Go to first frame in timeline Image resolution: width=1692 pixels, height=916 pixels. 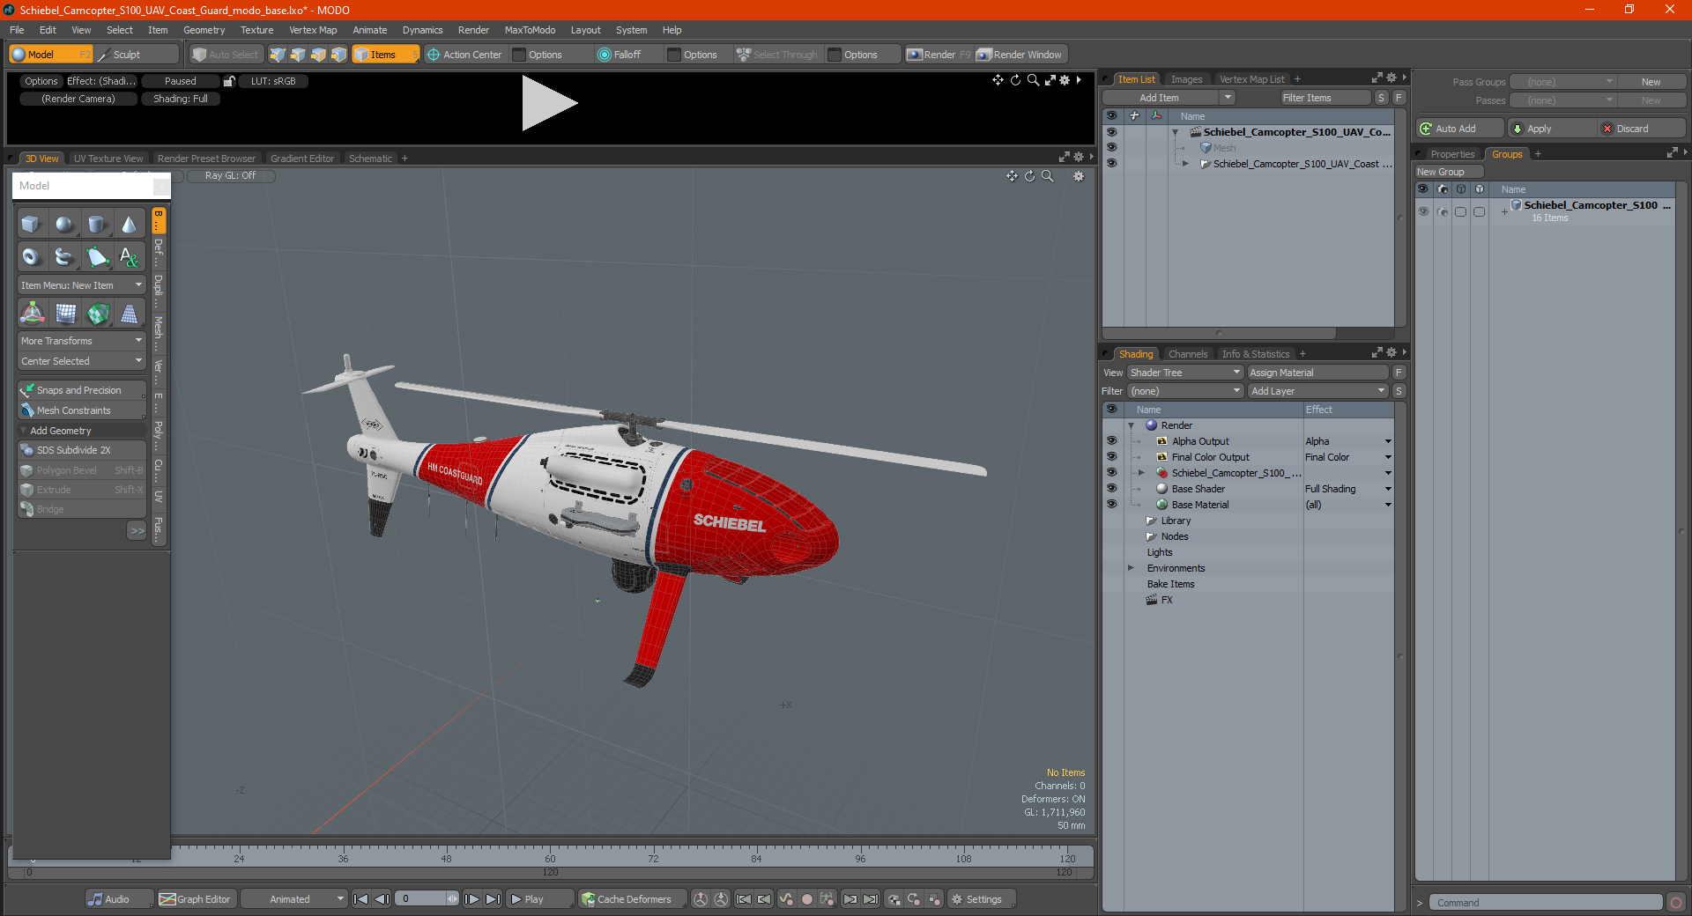pos(360,899)
